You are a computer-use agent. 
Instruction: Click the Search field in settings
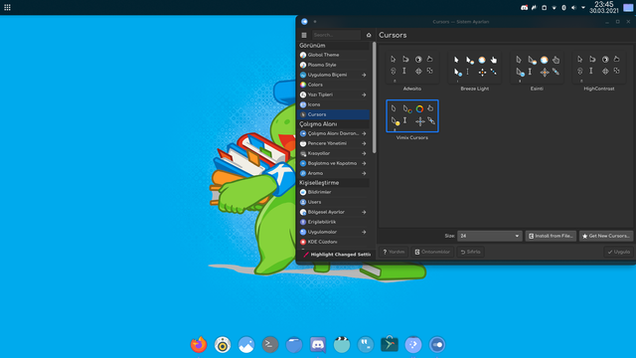[336, 35]
